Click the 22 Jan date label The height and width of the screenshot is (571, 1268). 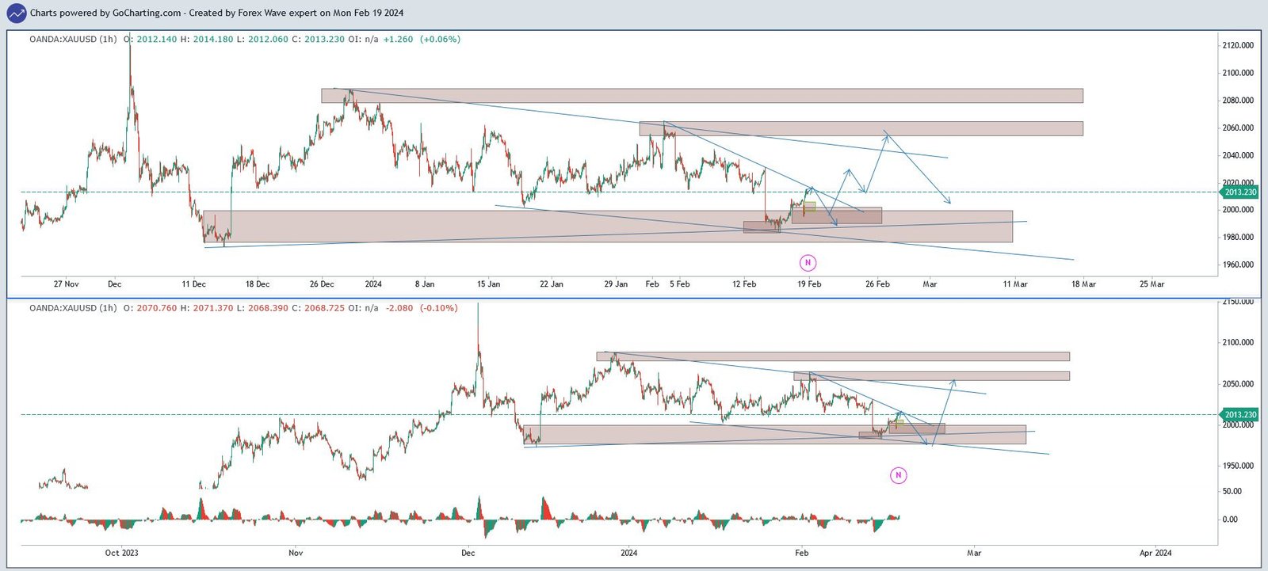pos(552,284)
